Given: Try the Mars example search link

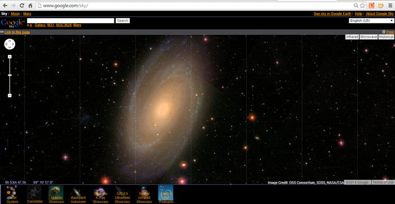Looking at the screenshot, I should pos(77,25).
